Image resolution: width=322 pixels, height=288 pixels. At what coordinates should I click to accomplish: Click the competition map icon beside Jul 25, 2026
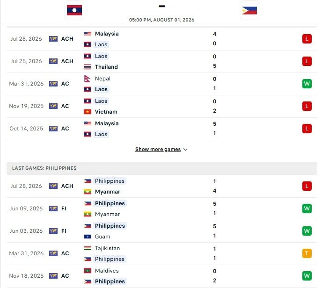53,61
